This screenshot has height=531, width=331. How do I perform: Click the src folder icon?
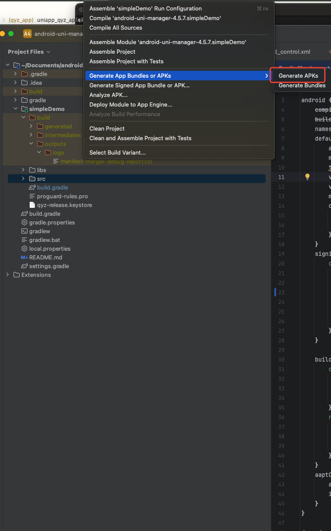coord(32,179)
